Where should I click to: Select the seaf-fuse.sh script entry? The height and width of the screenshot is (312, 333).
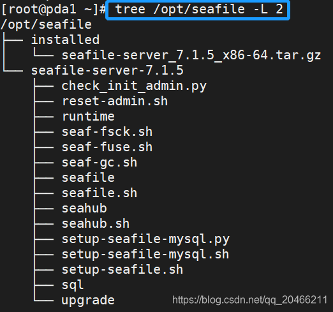[107, 147]
